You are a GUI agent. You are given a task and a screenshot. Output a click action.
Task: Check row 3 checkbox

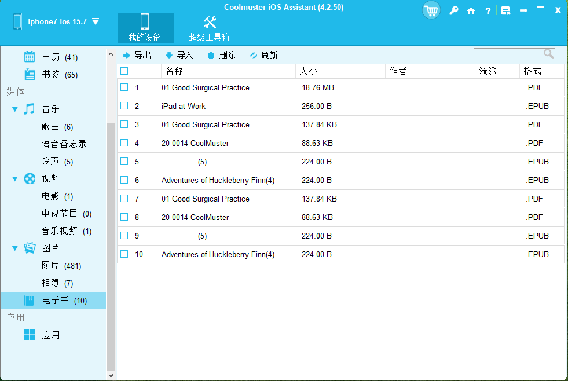coord(124,124)
